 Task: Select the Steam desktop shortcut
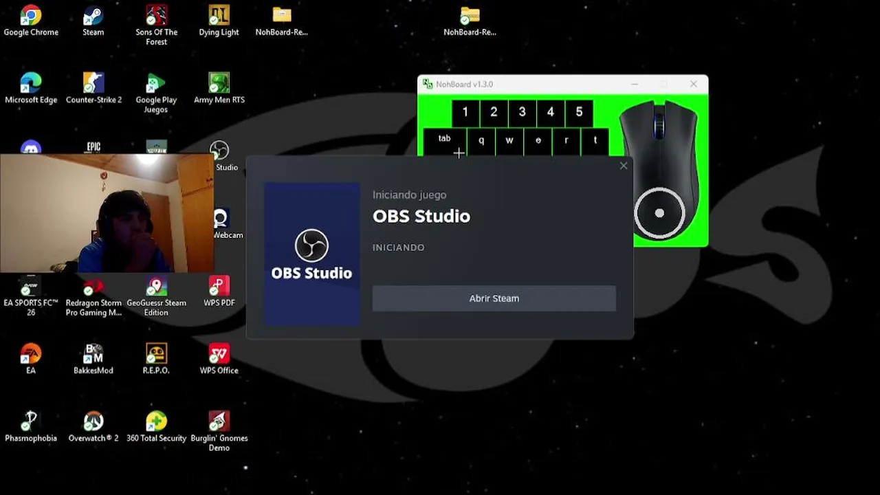coord(93,21)
